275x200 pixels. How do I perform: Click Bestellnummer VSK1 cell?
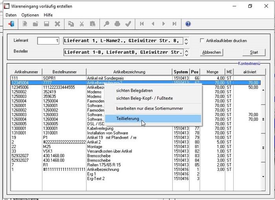48,151
